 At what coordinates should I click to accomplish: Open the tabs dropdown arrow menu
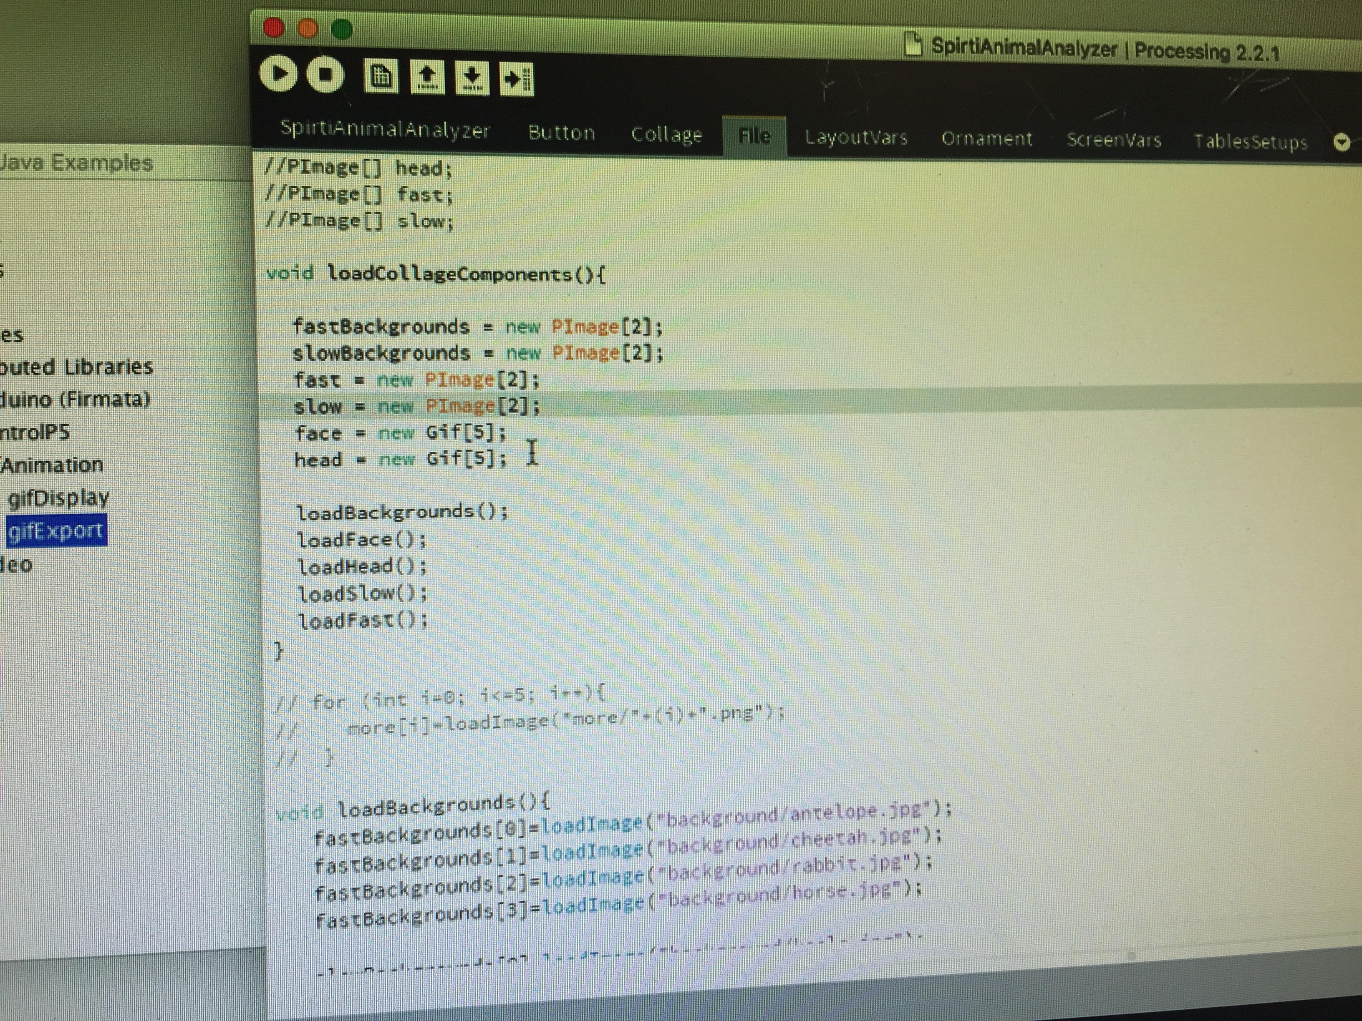pyautogui.click(x=1342, y=143)
